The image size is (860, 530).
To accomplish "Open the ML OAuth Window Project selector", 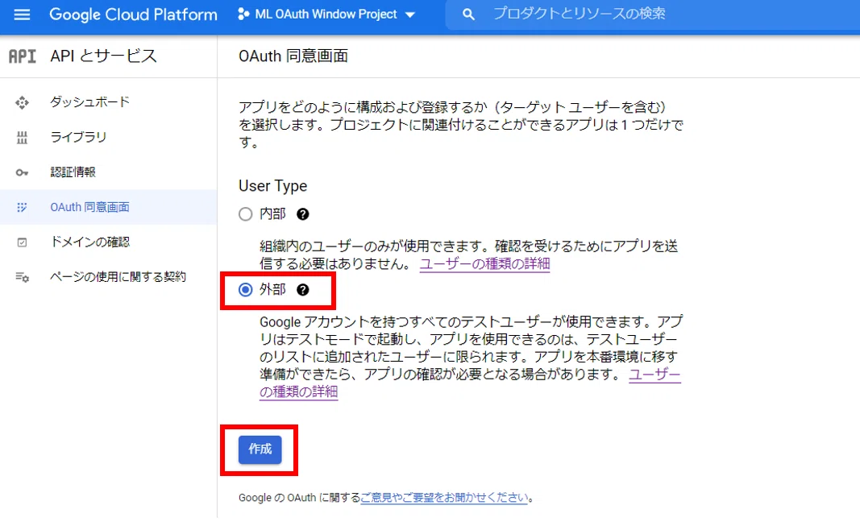I will tap(327, 14).
